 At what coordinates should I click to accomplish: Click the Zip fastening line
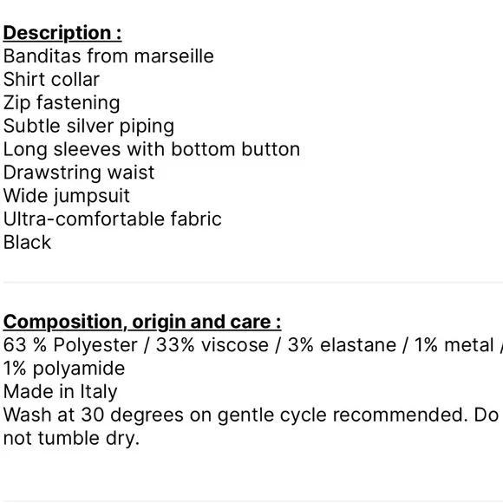click(62, 103)
